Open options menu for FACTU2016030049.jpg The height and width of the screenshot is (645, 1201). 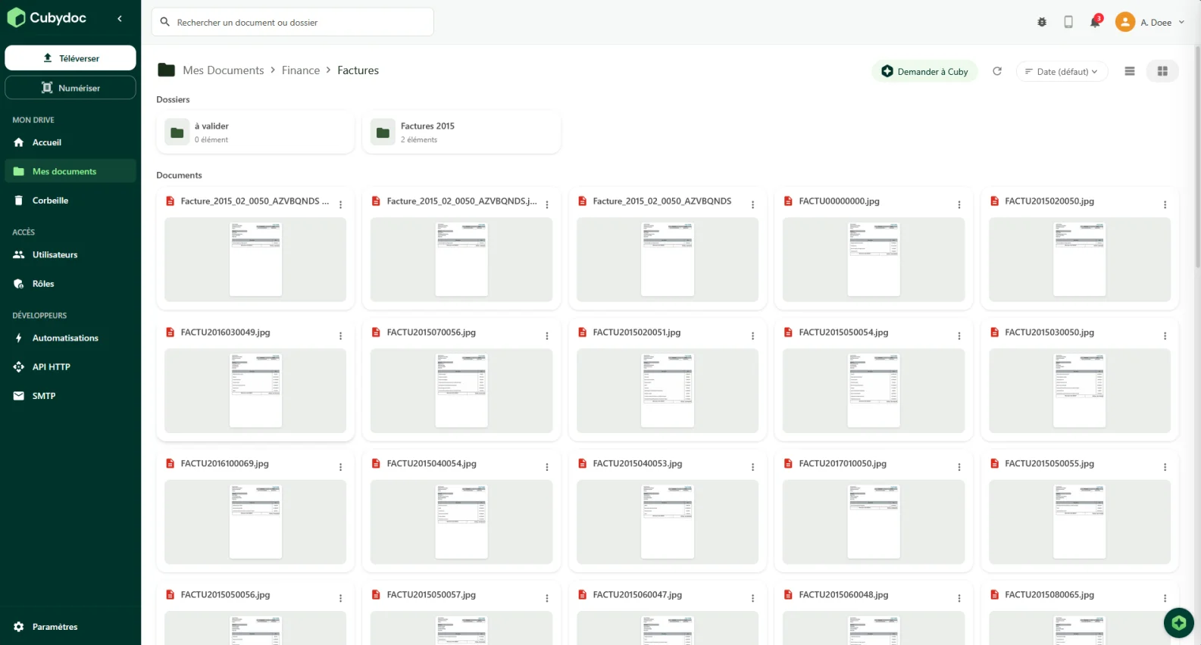point(340,336)
